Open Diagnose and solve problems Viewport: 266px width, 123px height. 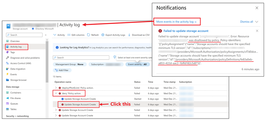pyautogui.click(x=25, y=58)
